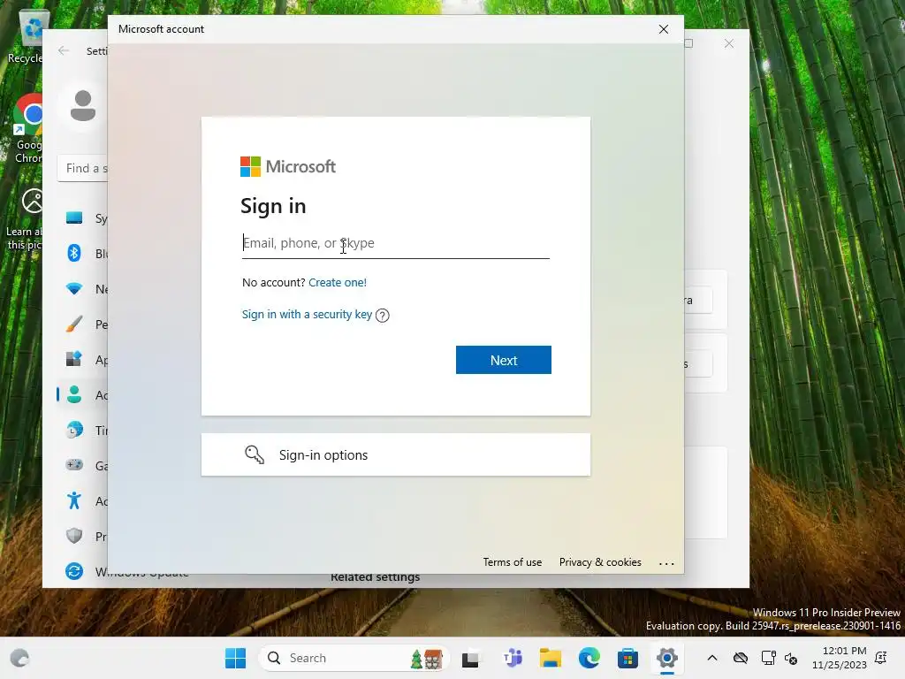The image size is (905, 679).
Task: Open File Explorer from the taskbar
Action: [550, 658]
